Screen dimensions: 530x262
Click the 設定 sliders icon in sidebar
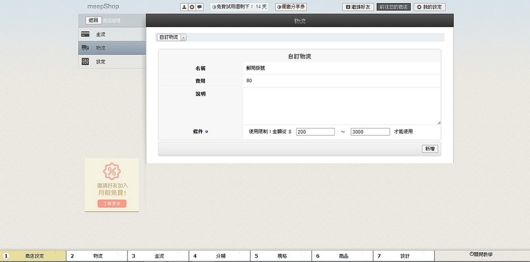[85, 62]
